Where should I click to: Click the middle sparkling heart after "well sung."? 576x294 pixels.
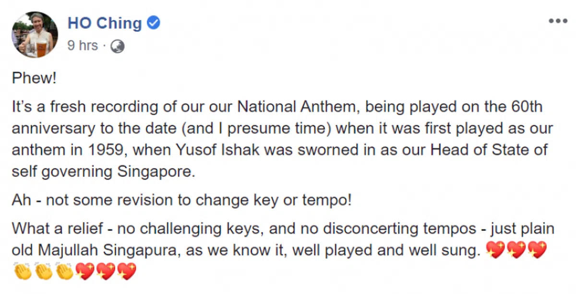(516, 250)
